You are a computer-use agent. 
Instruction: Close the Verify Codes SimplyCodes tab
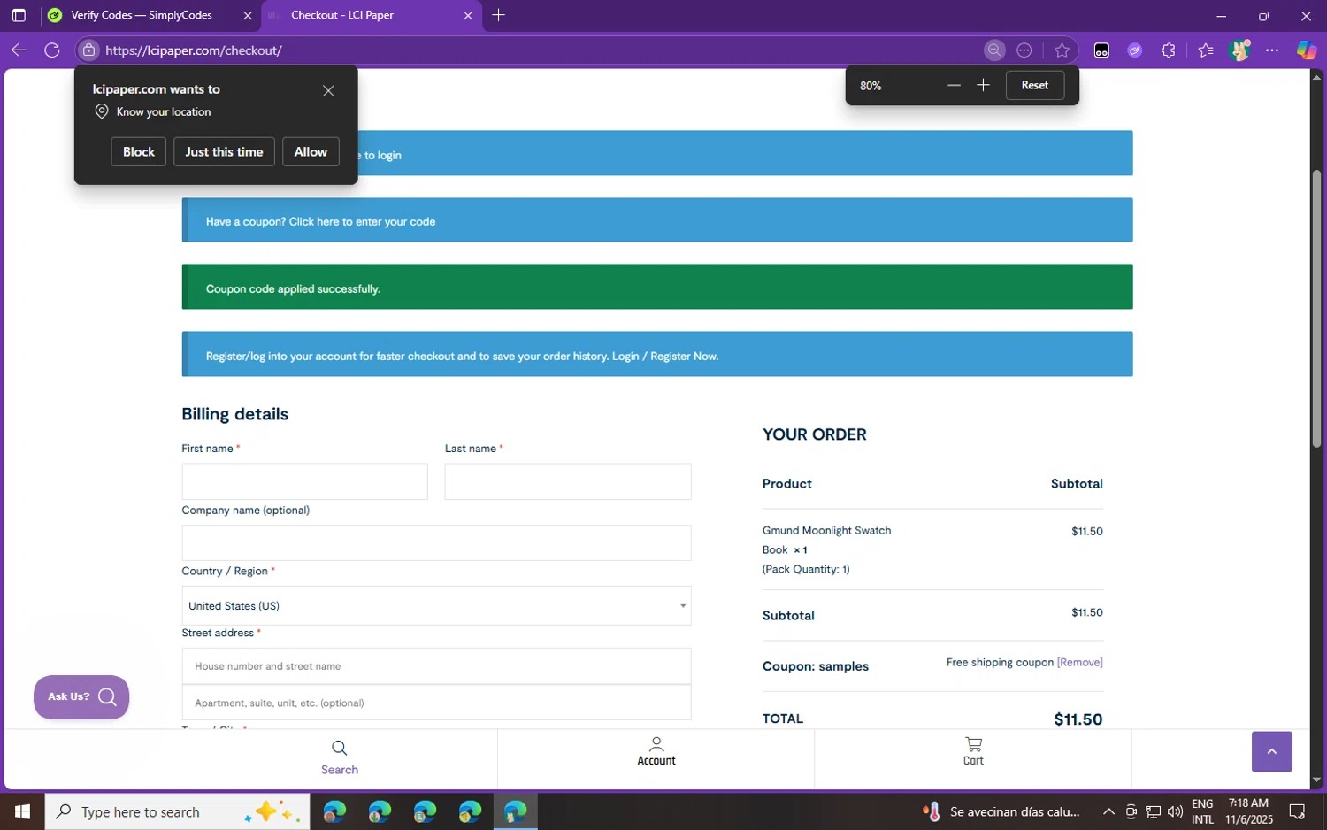[248, 15]
